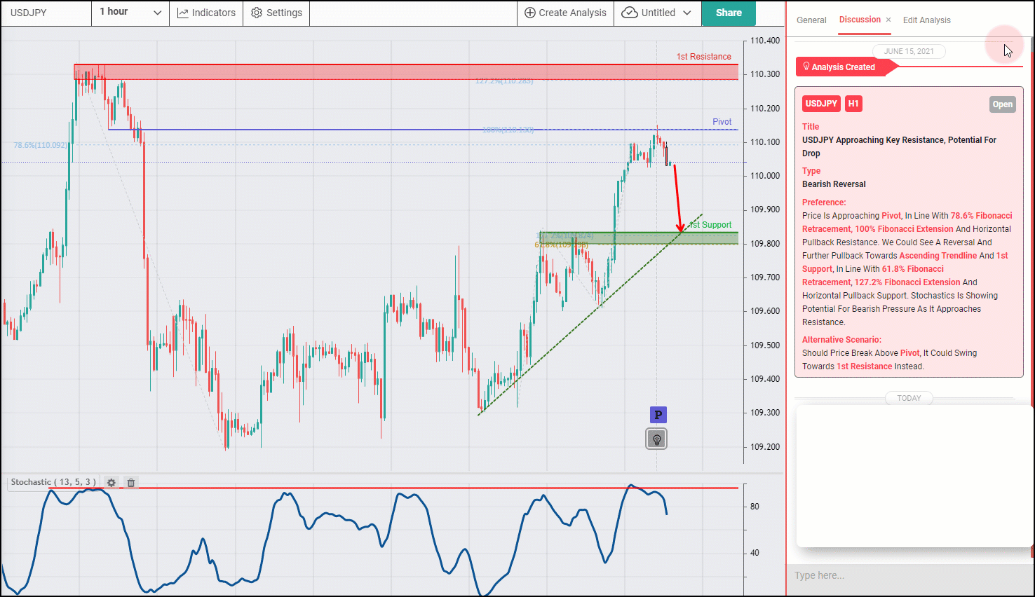Click the analysis title text
The image size is (1035, 597).
tap(899, 146)
